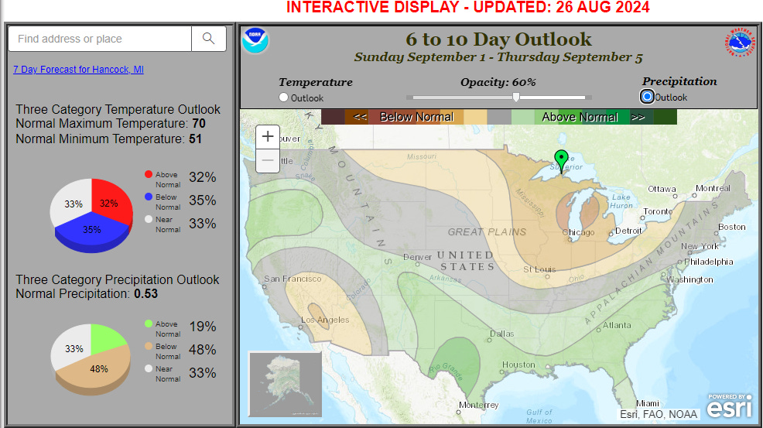Click the darkest brown legend swatch
This screenshot has width=763, height=428.
coord(333,117)
